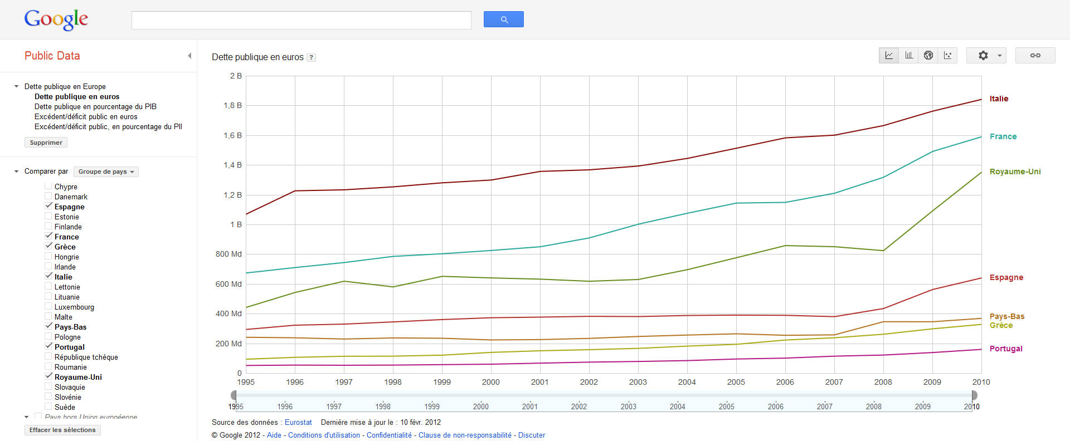This screenshot has width=1070, height=441.
Task: Click the blue search magnifier button
Action: pyautogui.click(x=503, y=19)
